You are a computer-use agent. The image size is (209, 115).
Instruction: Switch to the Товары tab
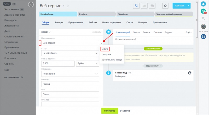coord(59,22)
